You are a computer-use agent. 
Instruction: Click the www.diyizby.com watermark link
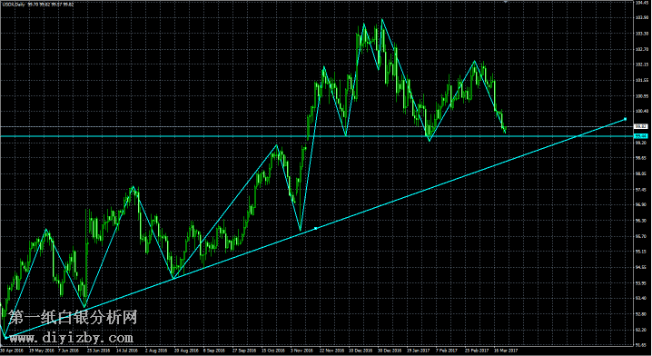tap(71, 338)
